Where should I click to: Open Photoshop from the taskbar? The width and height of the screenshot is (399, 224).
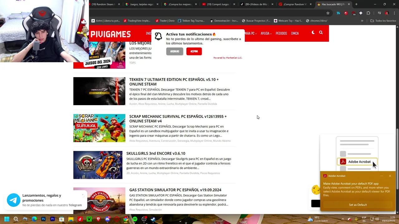43,219
